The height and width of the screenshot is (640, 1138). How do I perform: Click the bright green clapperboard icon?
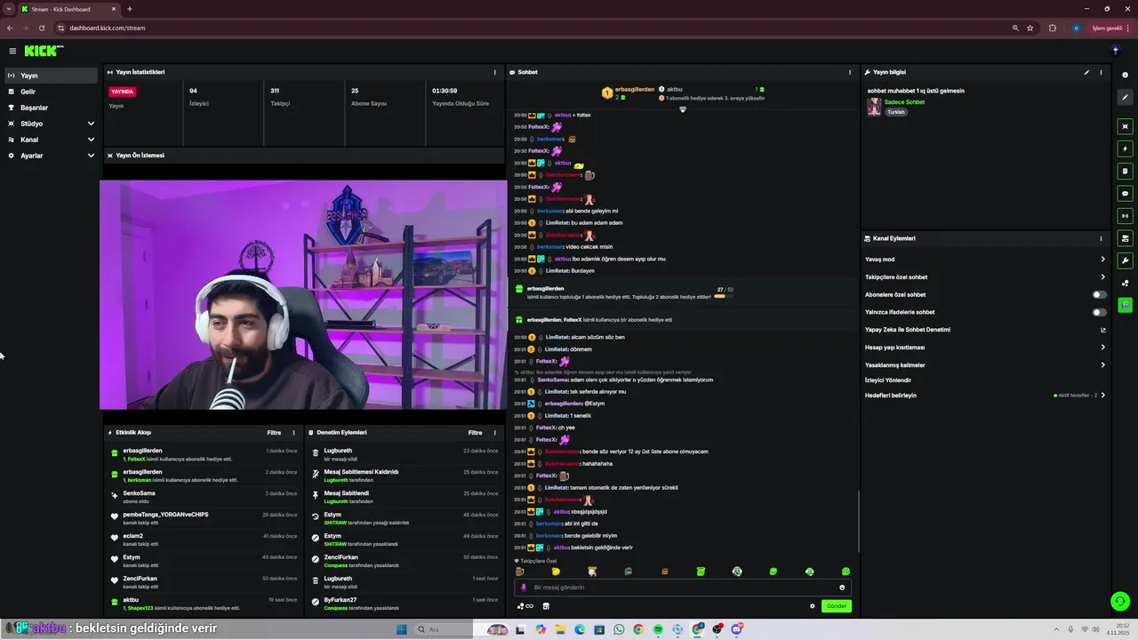click(x=1125, y=305)
